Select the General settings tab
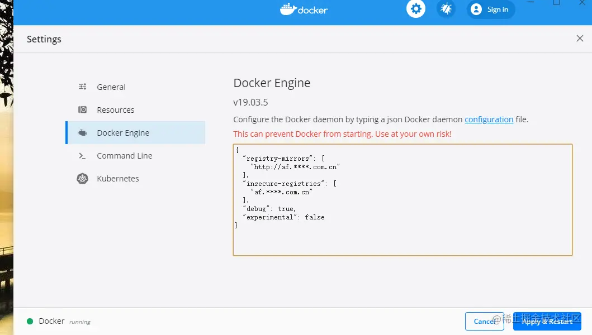The width and height of the screenshot is (592, 335). [135, 87]
